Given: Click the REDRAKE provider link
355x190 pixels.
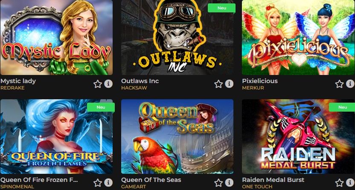Looking at the screenshot, I should point(12,88).
